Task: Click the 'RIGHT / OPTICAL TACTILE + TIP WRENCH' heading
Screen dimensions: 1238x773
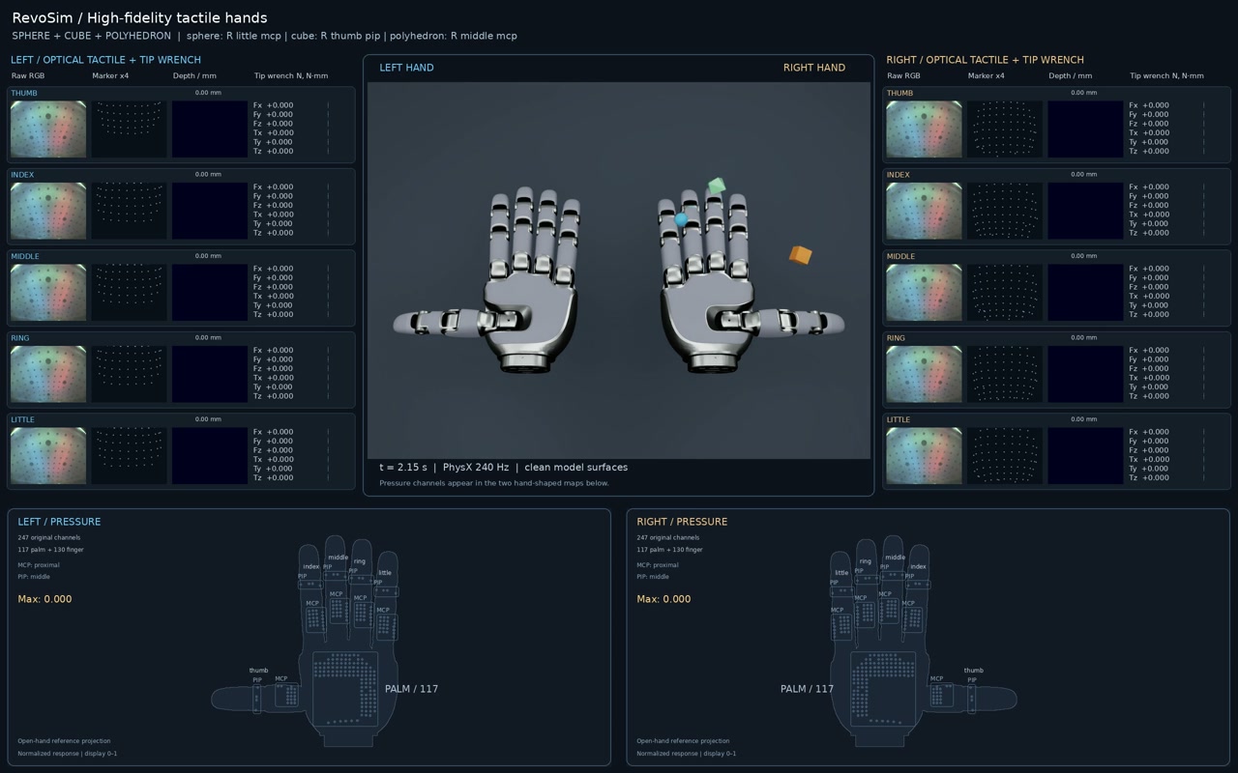Action: 985,60
